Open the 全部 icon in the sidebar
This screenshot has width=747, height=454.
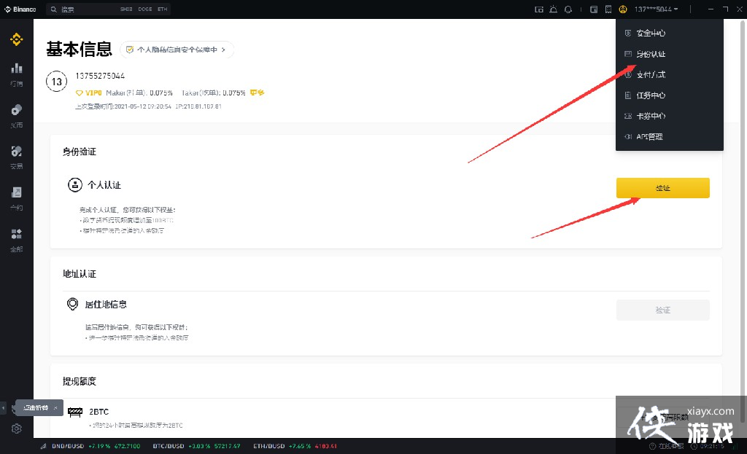coord(16,235)
